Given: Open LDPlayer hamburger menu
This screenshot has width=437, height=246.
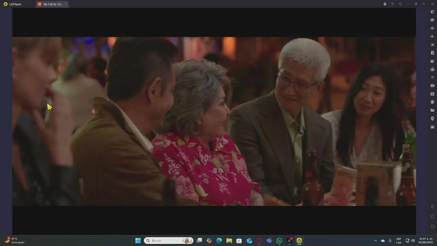Looking at the screenshot, I should tap(393, 4).
